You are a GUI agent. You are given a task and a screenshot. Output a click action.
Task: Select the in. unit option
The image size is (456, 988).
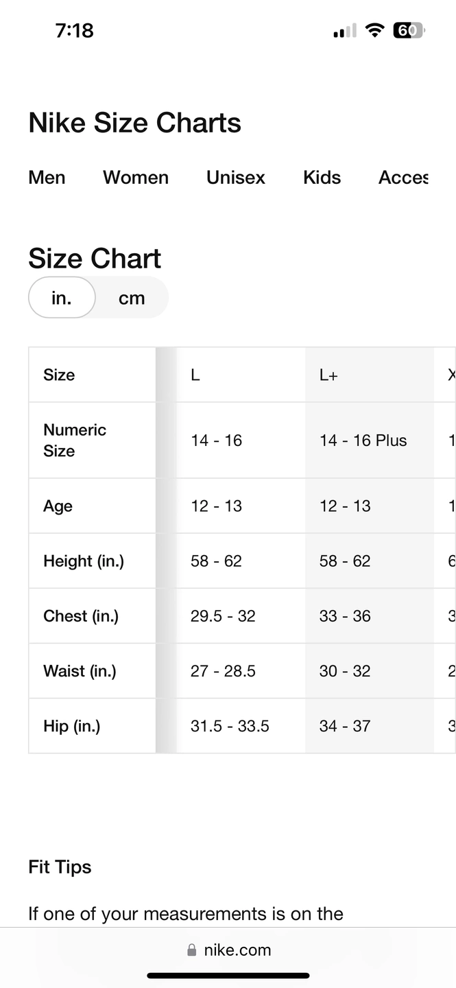[x=62, y=298]
